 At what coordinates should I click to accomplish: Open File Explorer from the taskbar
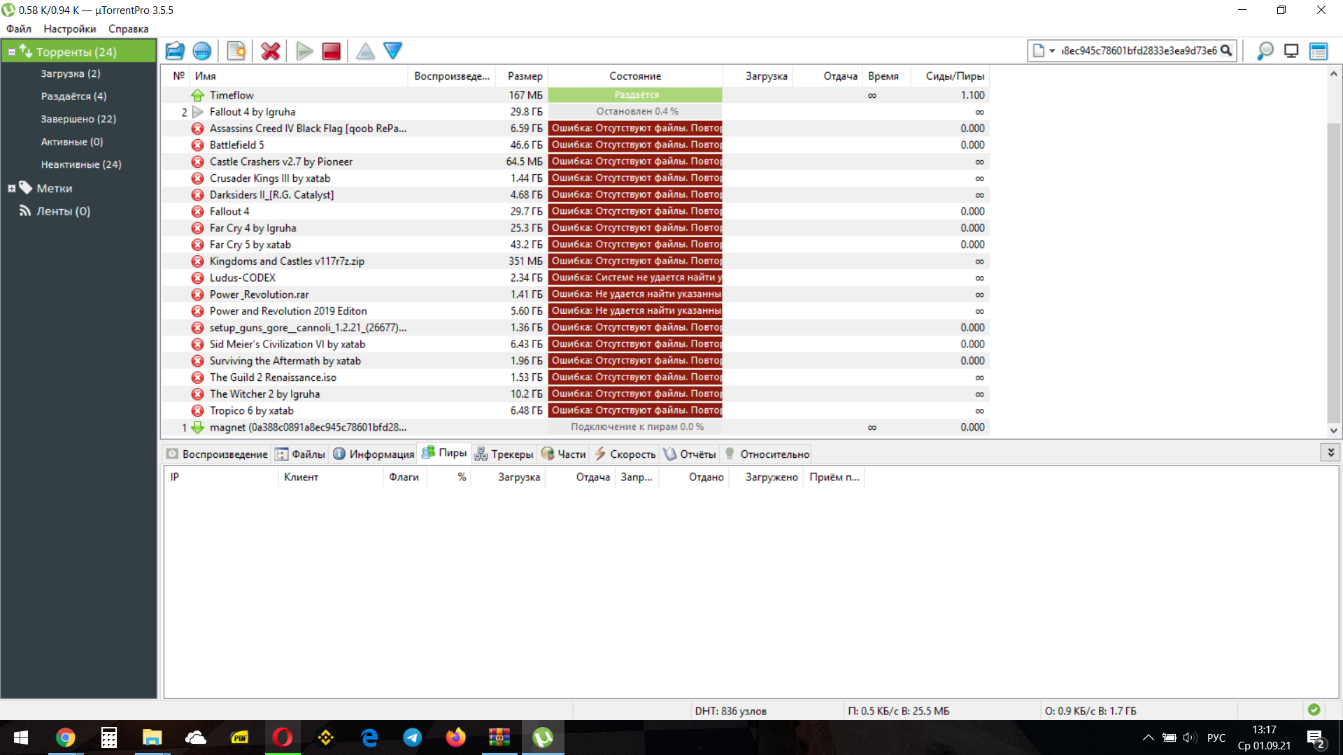152,738
